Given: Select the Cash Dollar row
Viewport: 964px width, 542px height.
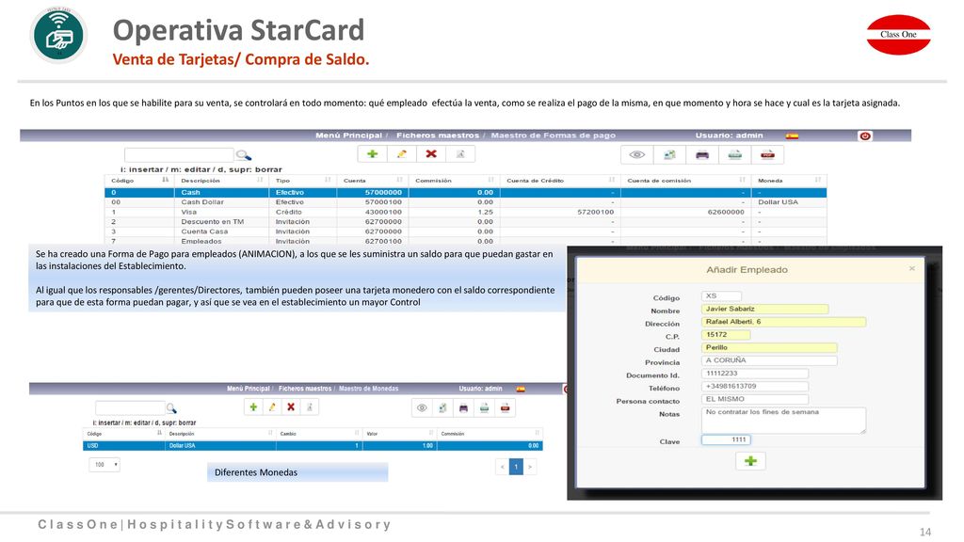Looking at the screenshot, I should coord(465,202).
